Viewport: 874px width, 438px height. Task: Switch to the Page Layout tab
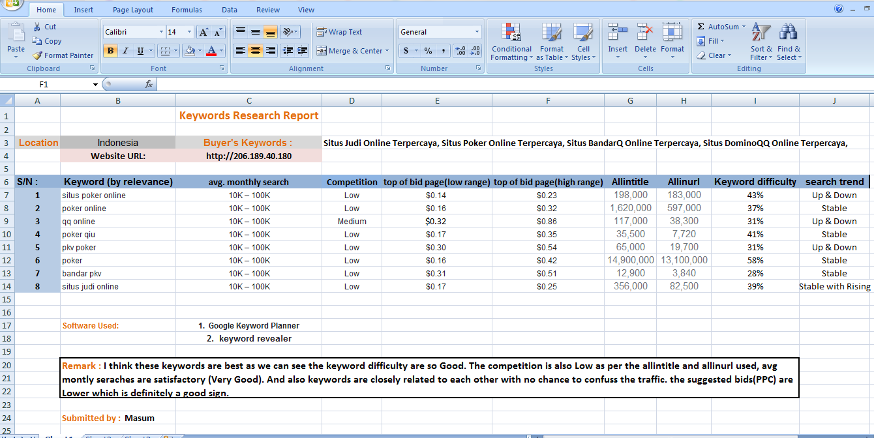[133, 10]
